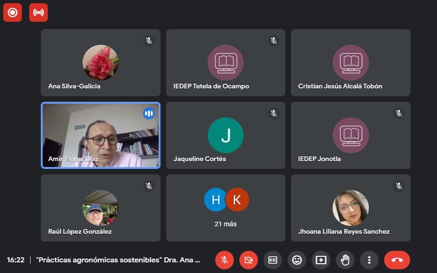
Task: Click the speaking indicator on Amir Flores Díaz tile
Action: coord(149,113)
